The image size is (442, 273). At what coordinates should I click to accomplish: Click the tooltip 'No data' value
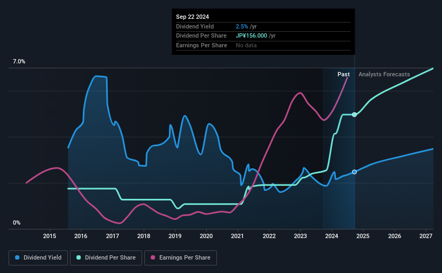pos(246,45)
